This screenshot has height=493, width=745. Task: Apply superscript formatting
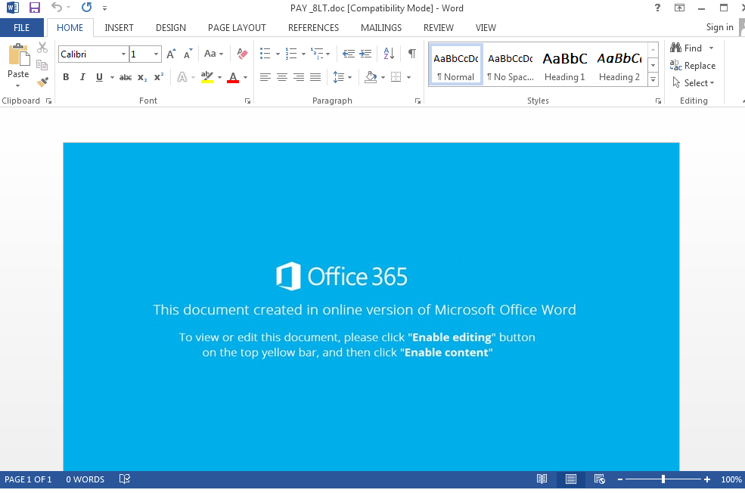[159, 77]
